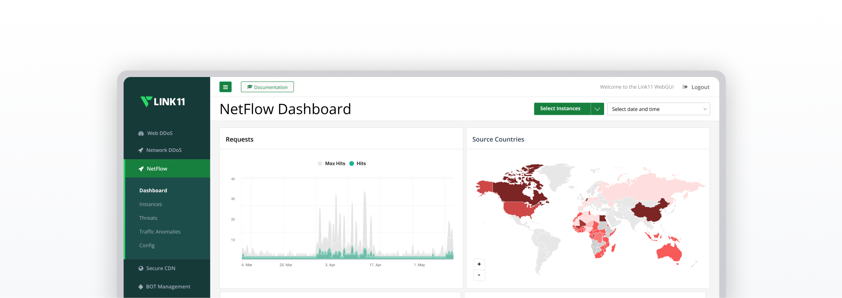This screenshot has width=842, height=298.
Task: Open the Config submenu item
Action: click(147, 246)
